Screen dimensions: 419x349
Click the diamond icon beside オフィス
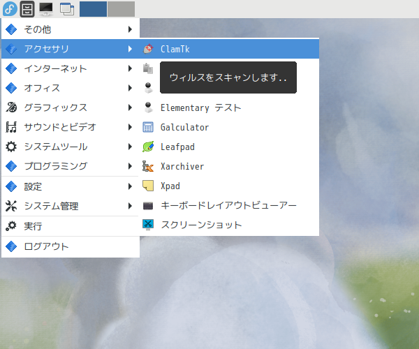click(x=11, y=88)
